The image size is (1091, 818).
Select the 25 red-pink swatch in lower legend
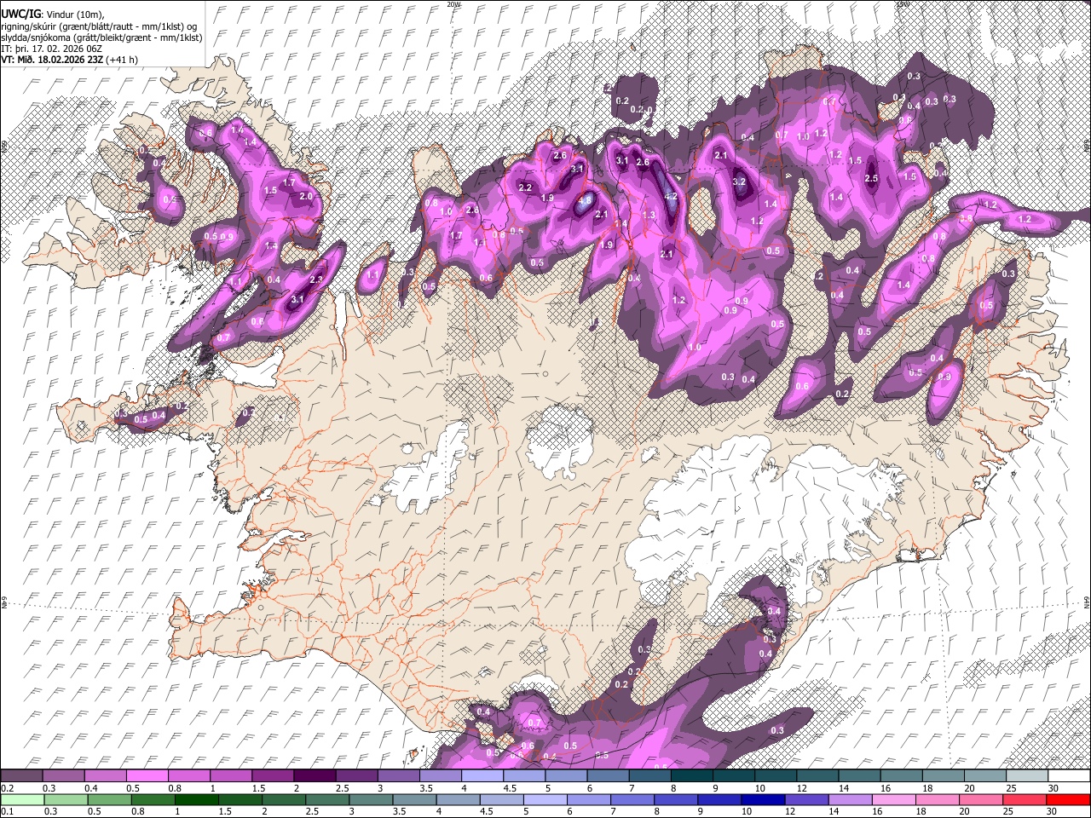point(1024,799)
